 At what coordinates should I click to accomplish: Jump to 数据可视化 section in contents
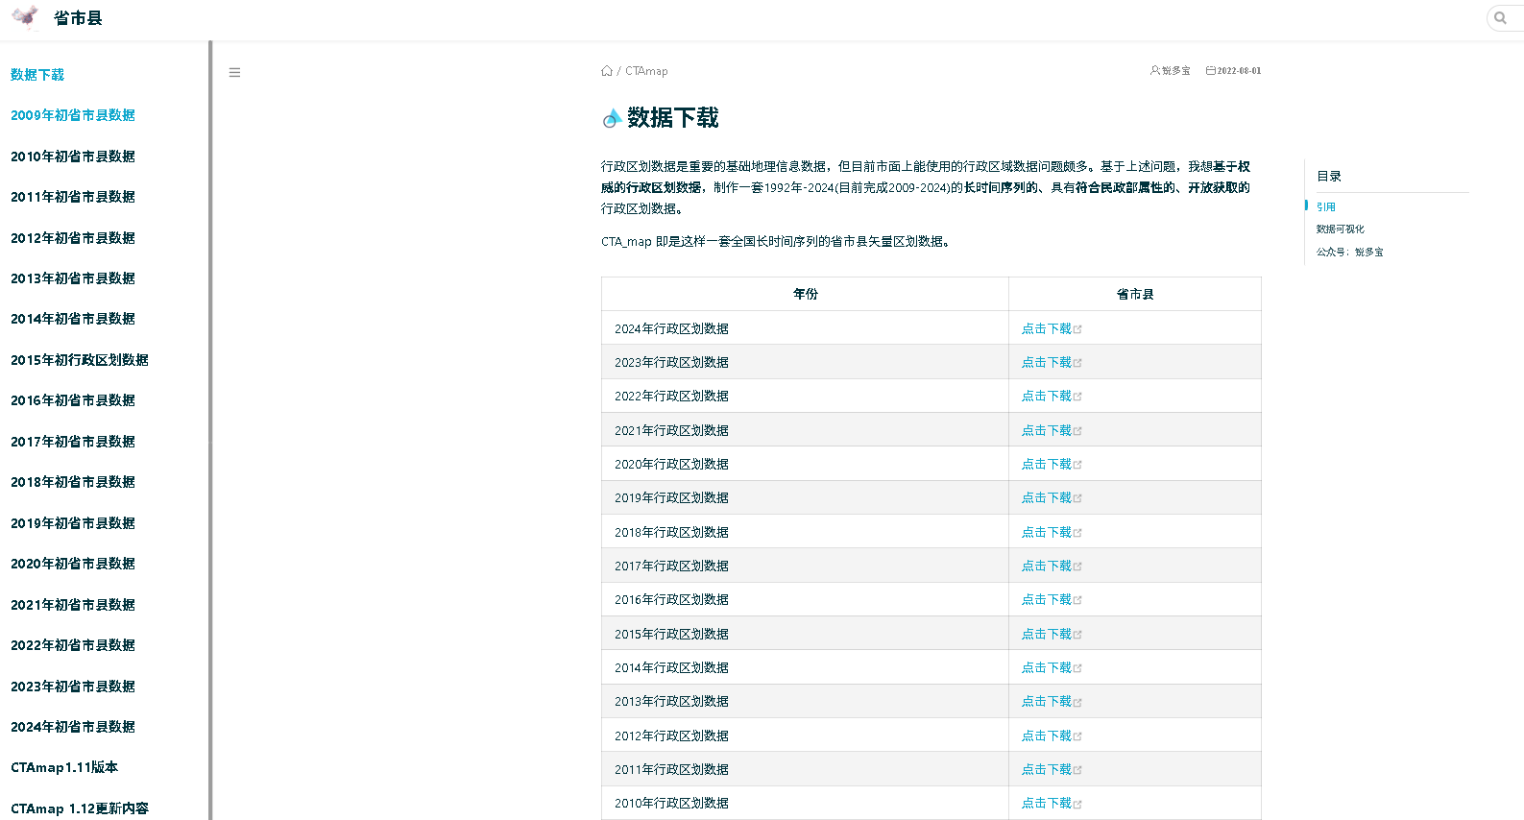click(1340, 229)
